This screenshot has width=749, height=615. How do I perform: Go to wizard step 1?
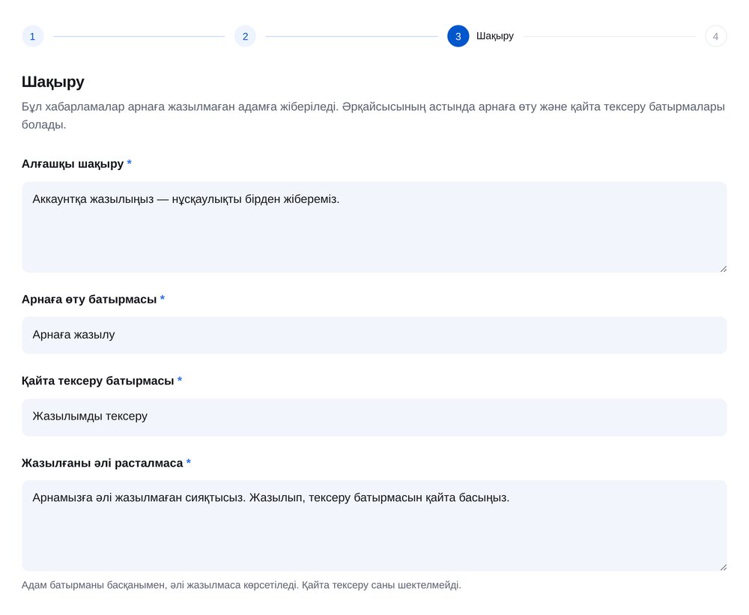[x=32, y=36]
